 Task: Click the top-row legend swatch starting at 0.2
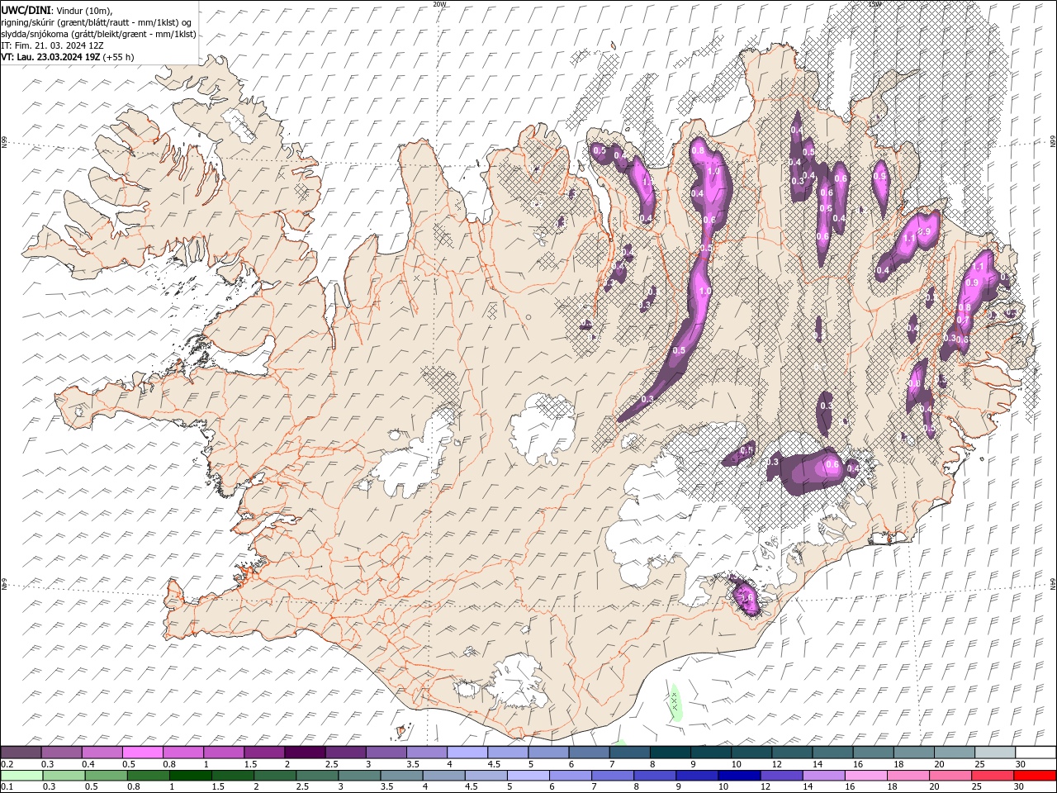tap(21, 753)
